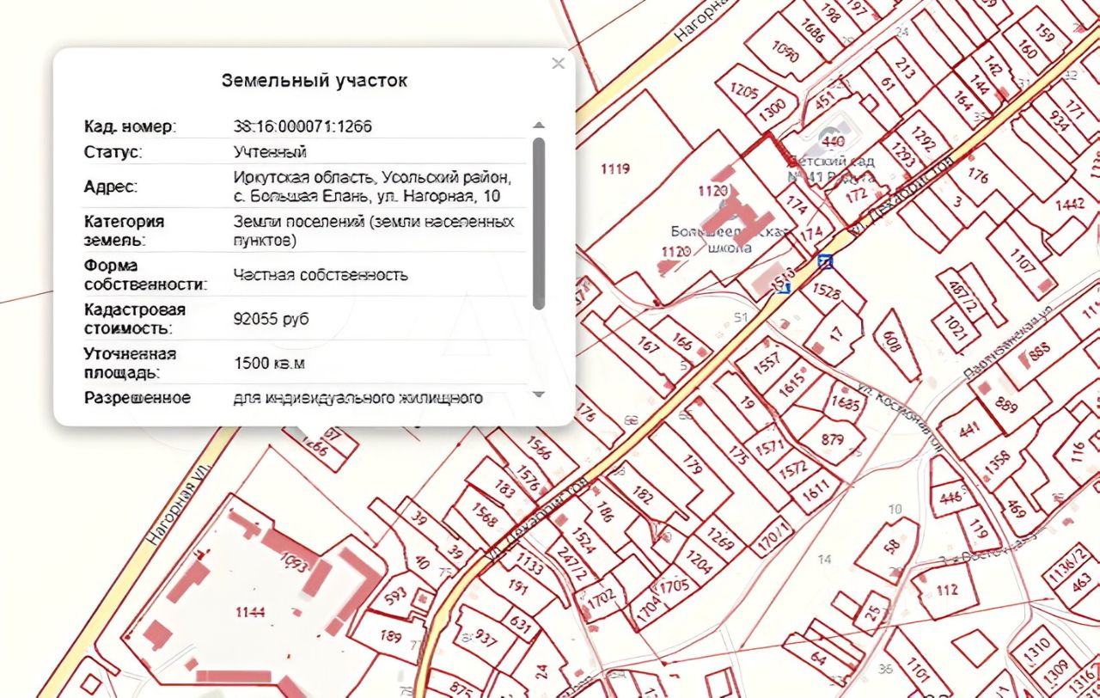Viewport: 1100px width, 698px height.
Task: Select parcel 1705 on the map
Action: 675,585
